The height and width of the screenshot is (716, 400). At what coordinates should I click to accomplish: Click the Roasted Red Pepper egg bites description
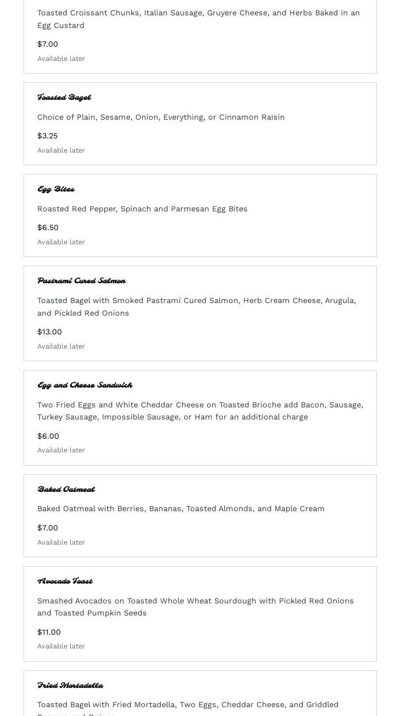click(142, 209)
